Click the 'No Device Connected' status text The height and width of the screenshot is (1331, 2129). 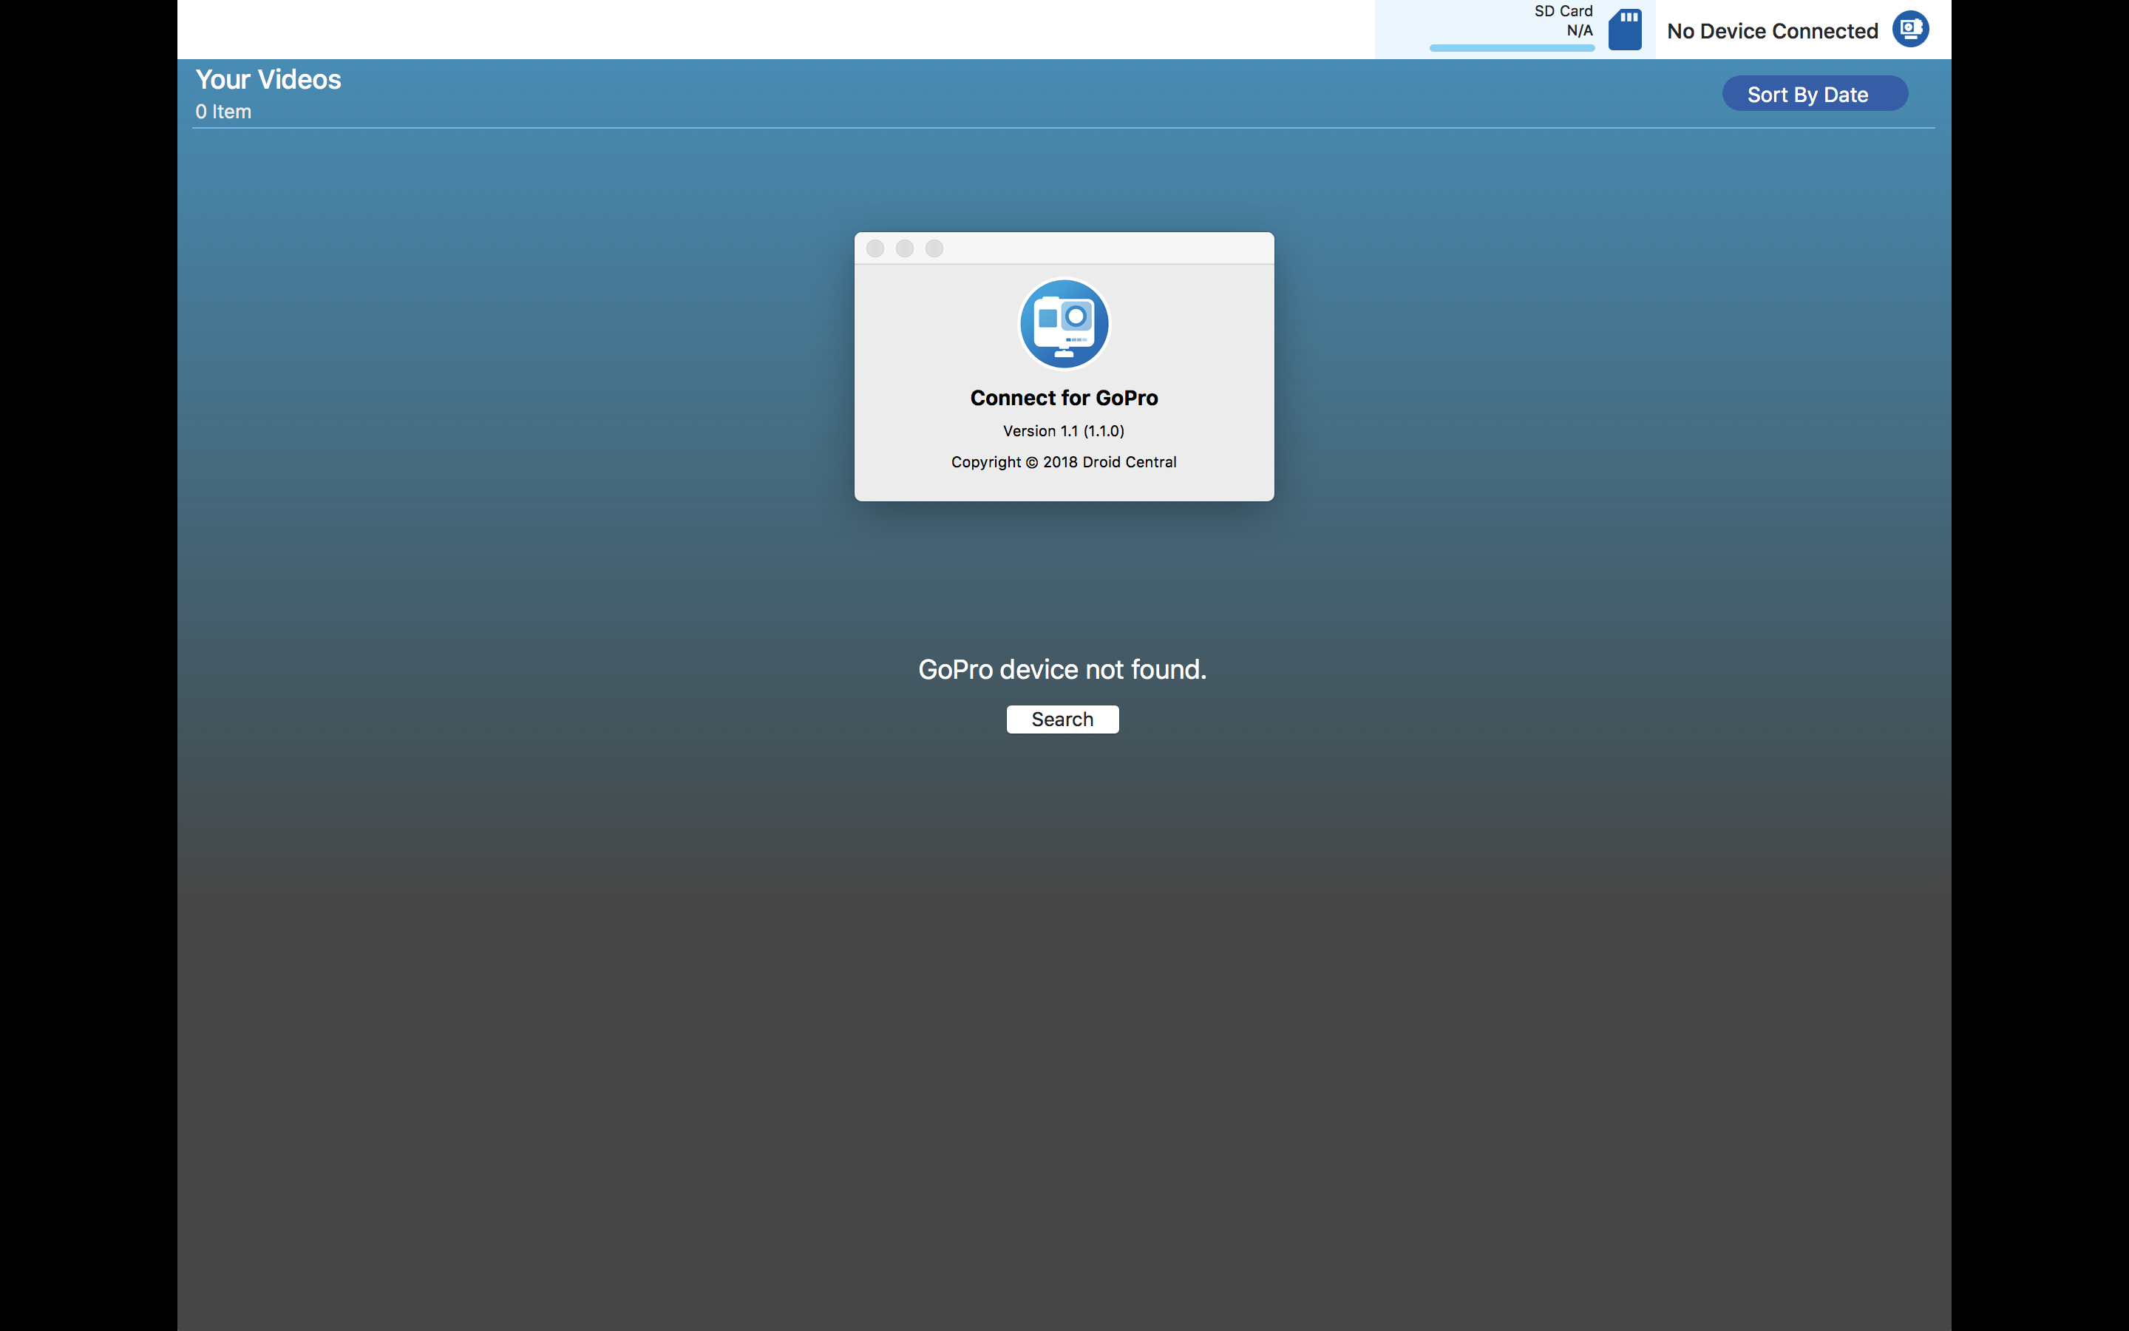click(x=1772, y=31)
